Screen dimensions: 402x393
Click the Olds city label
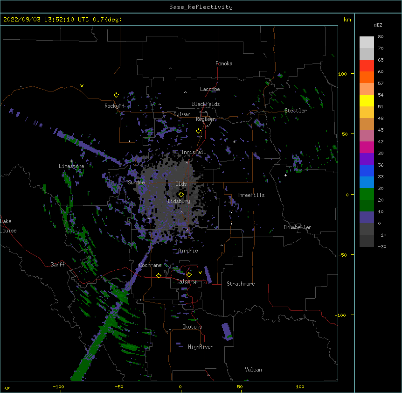point(181,184)
